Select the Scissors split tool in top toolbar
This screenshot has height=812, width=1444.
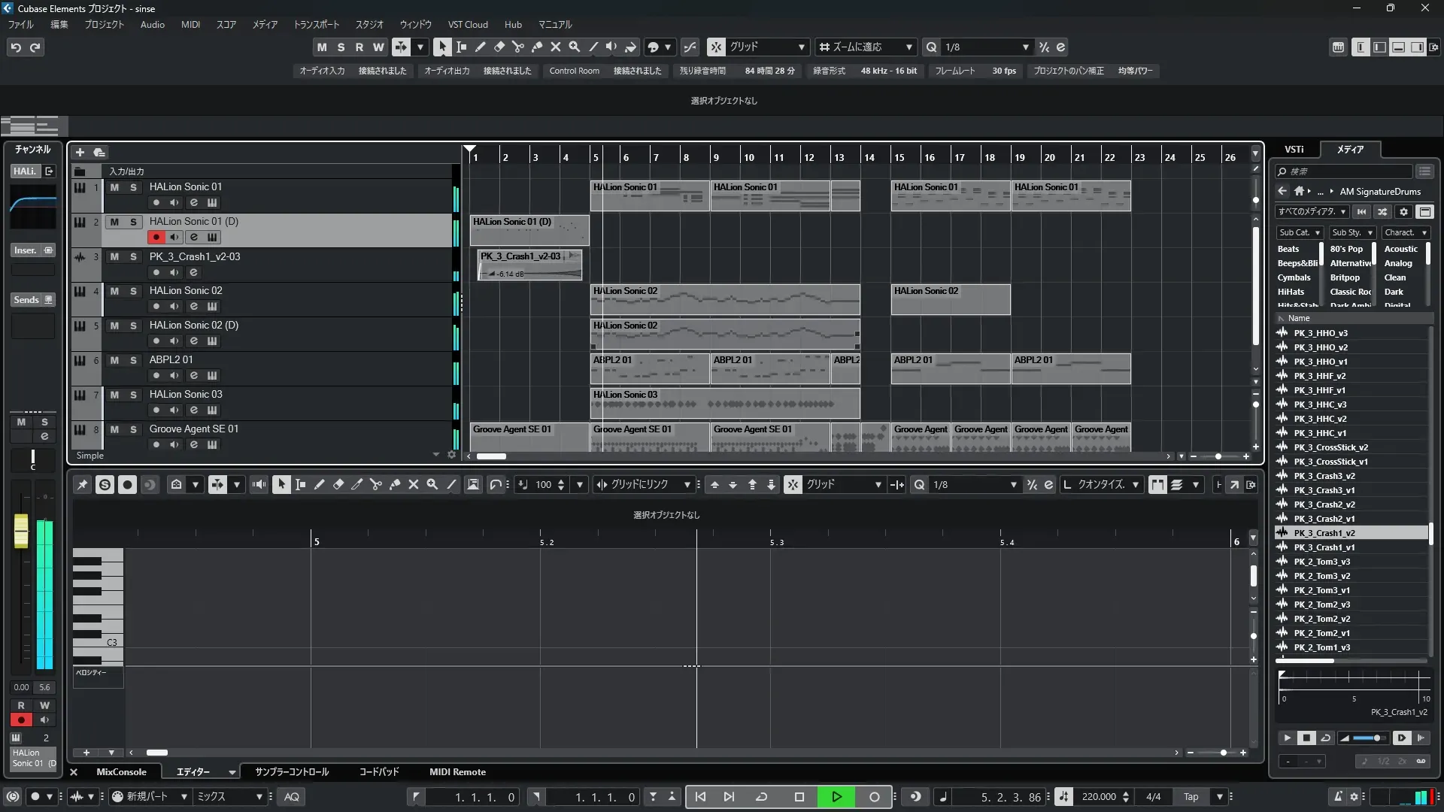(x=517, y=47)
